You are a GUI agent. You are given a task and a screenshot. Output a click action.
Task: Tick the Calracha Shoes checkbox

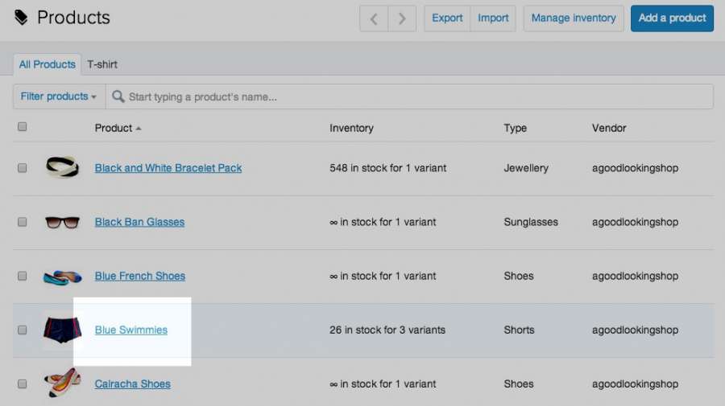coord(23,383)
